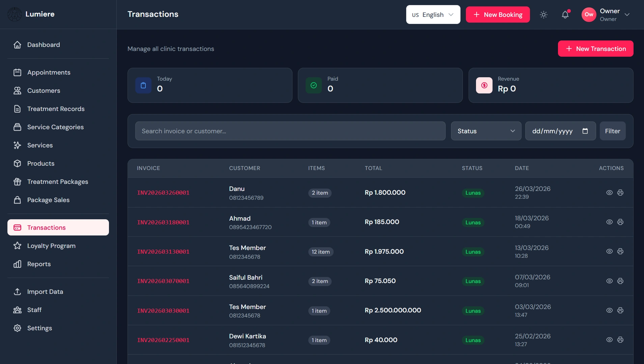Print invoice INV202603260001

click(620, 193)
